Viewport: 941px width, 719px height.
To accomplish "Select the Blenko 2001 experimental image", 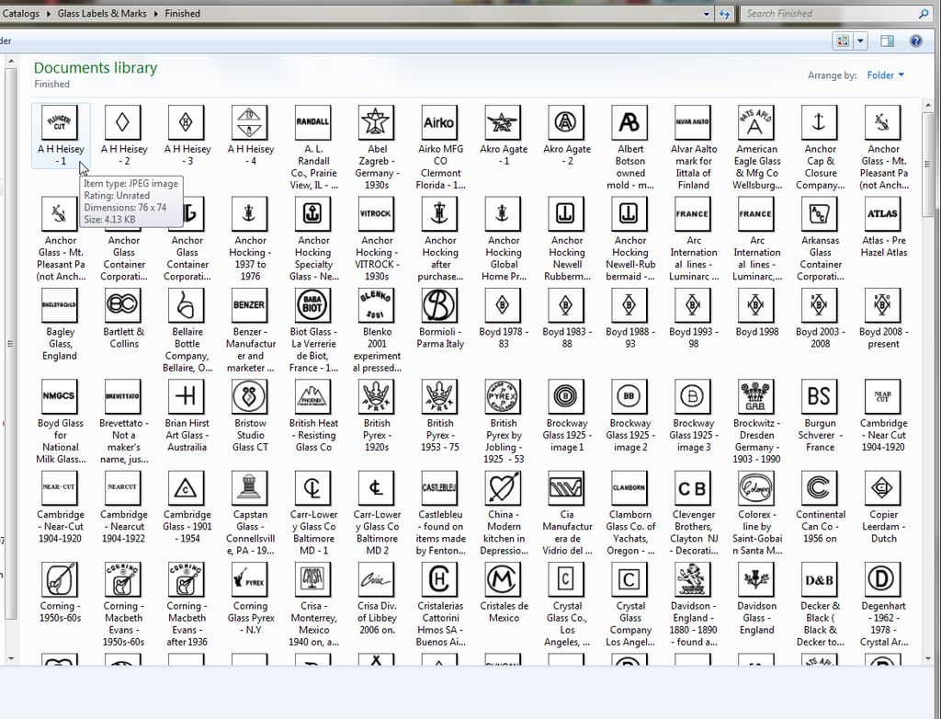I will click(x=376, y=305).
